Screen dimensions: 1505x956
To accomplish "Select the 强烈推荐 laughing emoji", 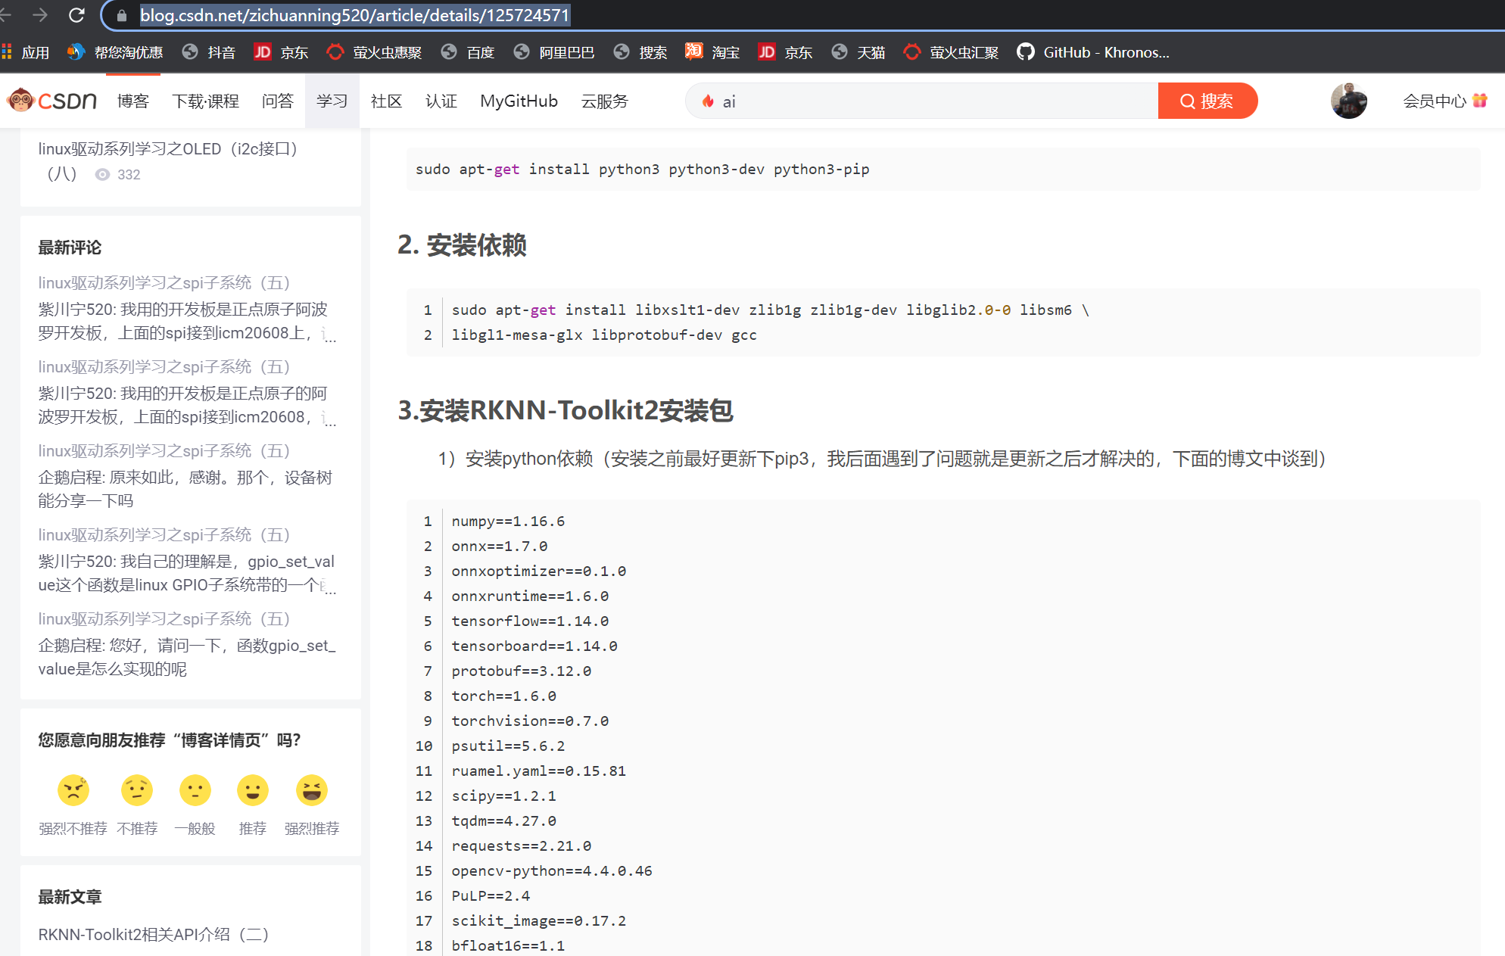I will 311,790.
